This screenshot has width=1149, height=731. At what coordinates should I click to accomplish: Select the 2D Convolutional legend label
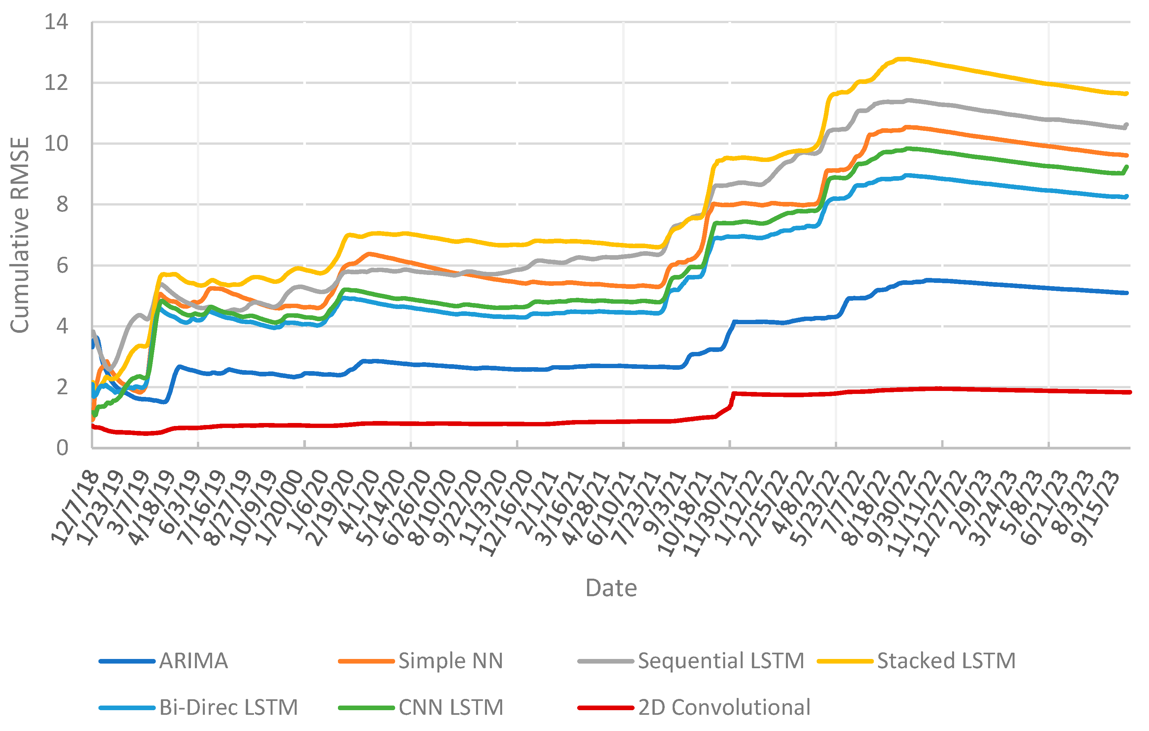(x=724, y=708)
